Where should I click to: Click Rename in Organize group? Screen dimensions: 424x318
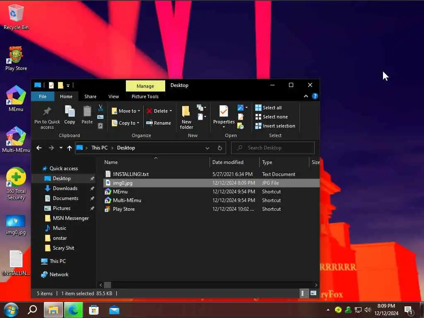[159, 123]
